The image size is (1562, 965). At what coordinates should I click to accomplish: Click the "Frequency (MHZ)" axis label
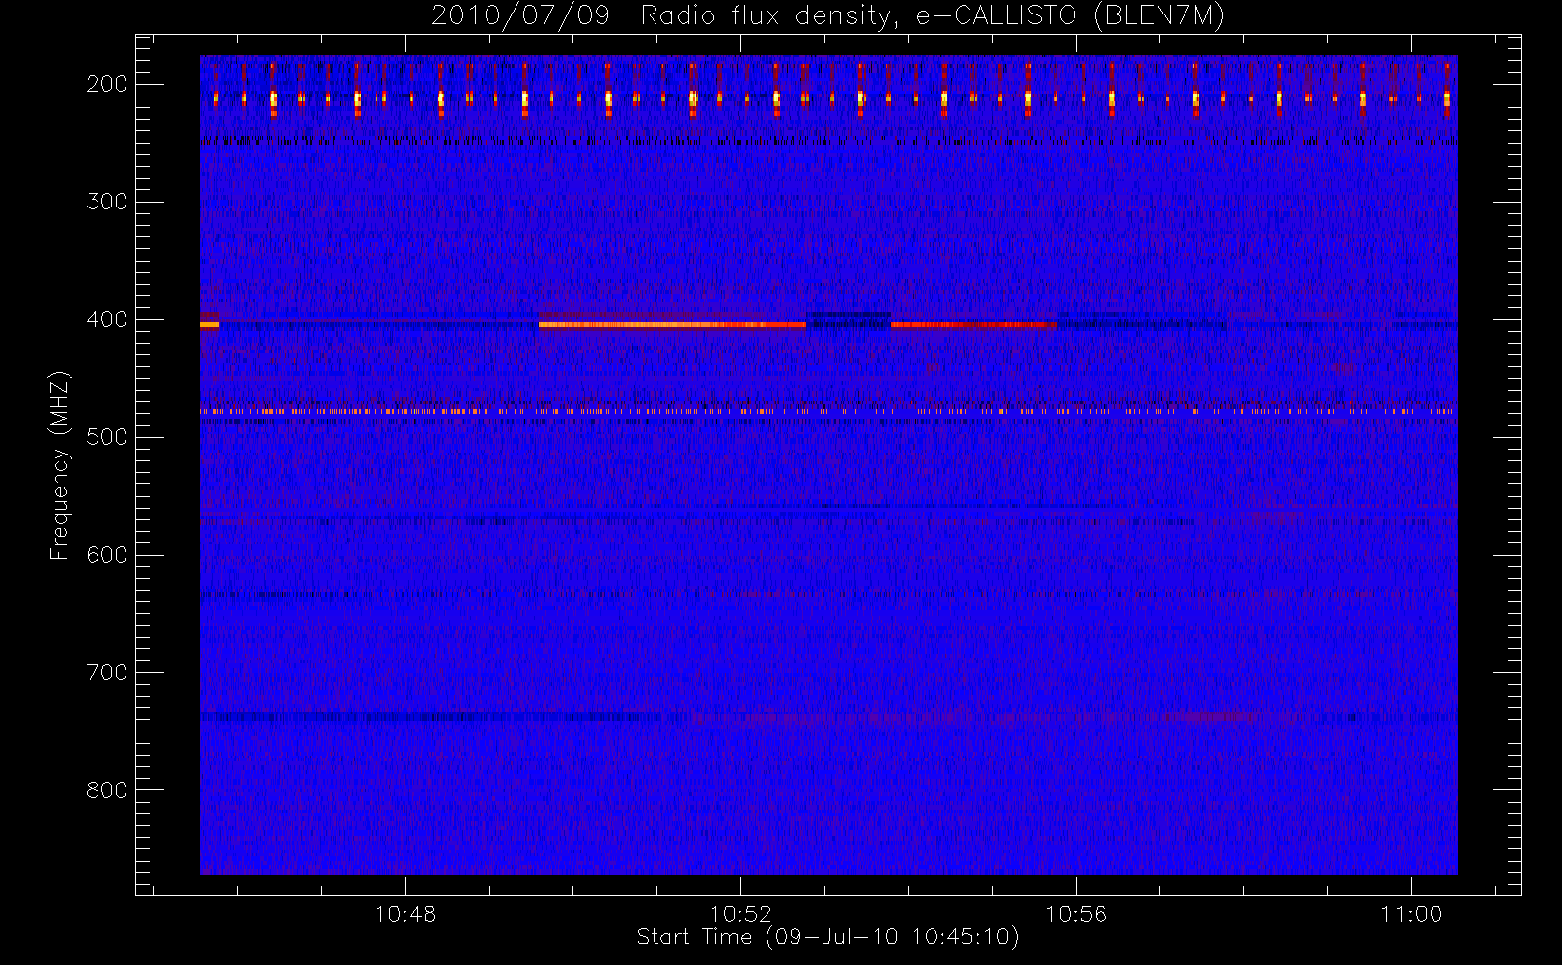click(60, 465)
